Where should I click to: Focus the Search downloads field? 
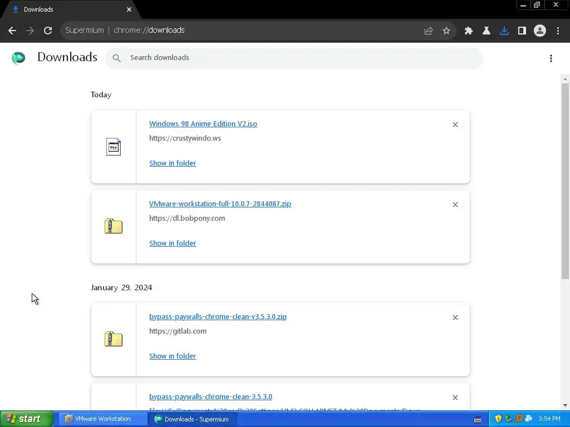(x=294, y=58)
